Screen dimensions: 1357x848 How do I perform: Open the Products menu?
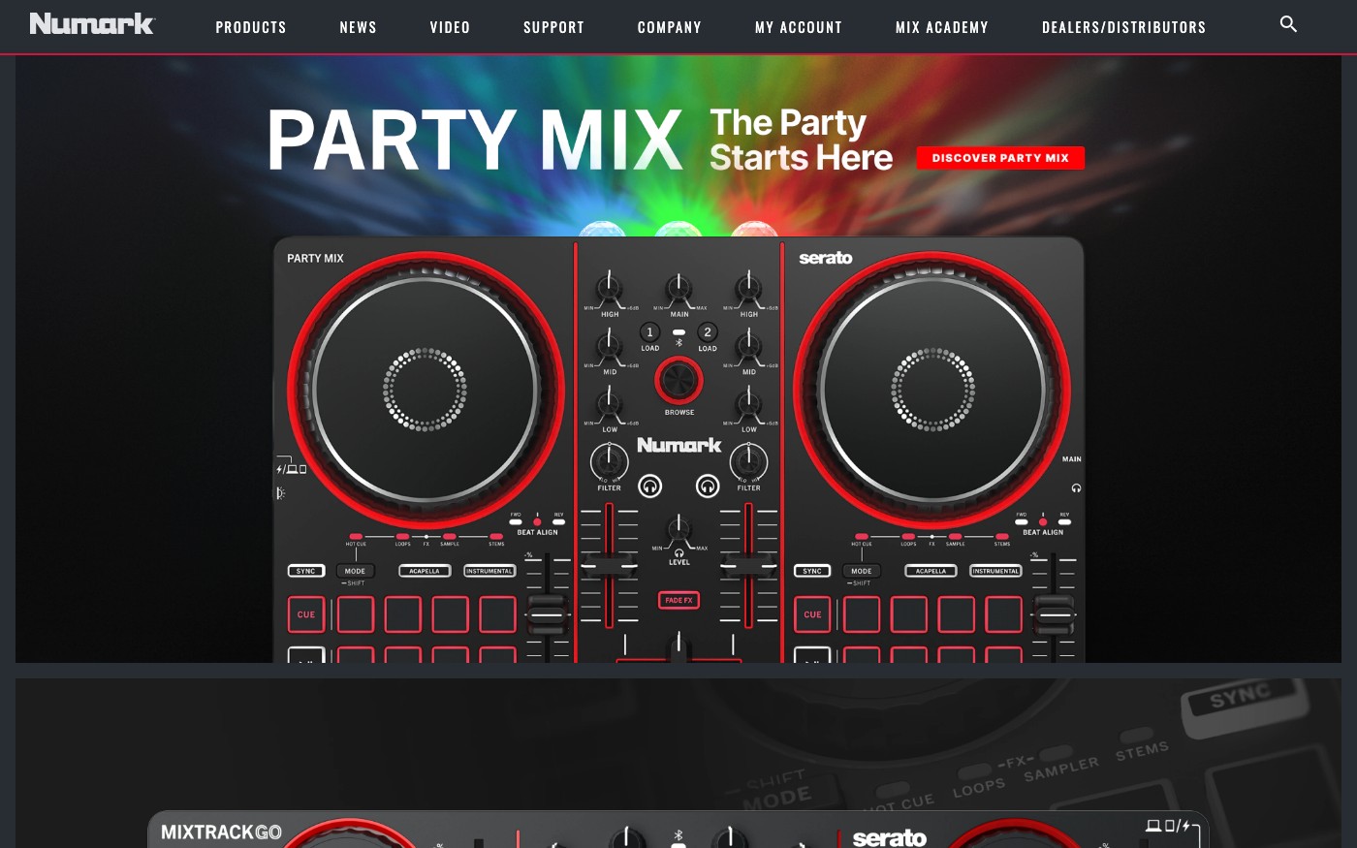tap(251, 27)
